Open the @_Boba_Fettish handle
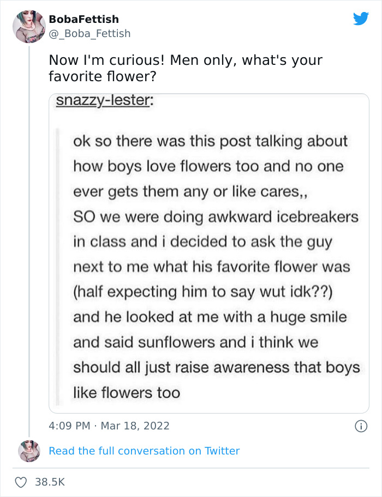 click(89, 33)
